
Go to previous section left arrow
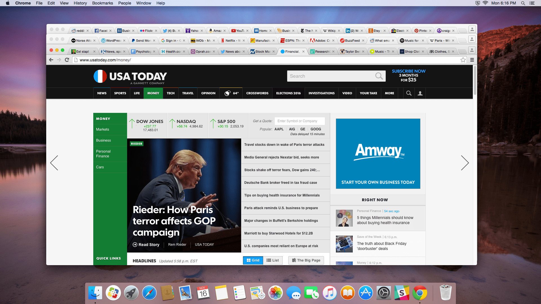(54, 163)
